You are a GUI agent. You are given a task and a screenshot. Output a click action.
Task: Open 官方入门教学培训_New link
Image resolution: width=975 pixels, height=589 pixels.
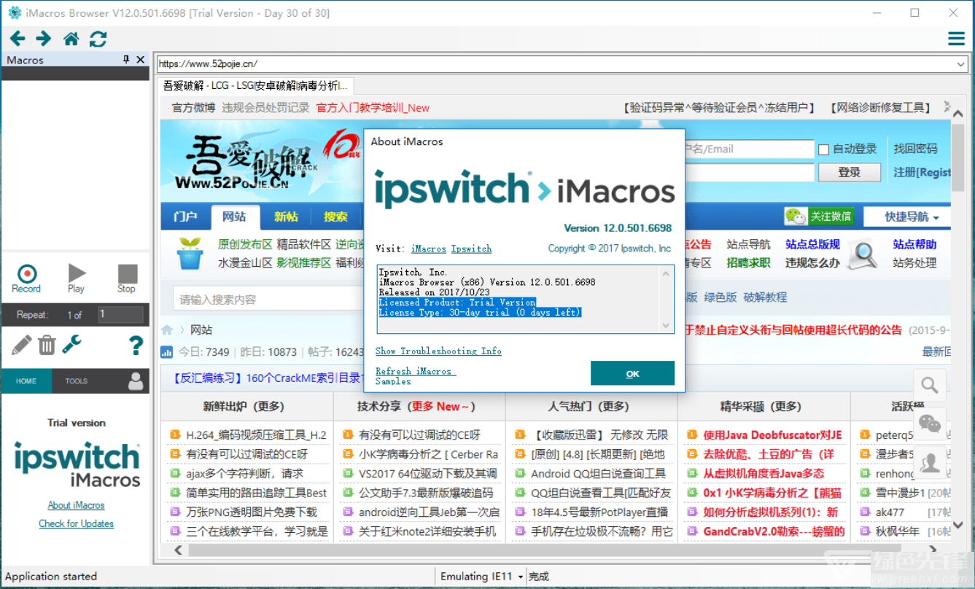click(373, 108)
